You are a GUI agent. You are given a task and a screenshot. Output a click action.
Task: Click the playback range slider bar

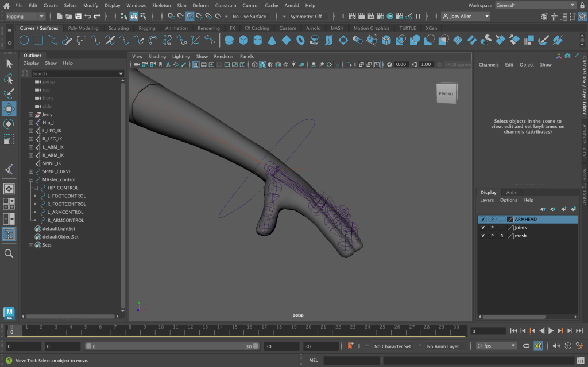pyautogui.click(x=172, y=346)
